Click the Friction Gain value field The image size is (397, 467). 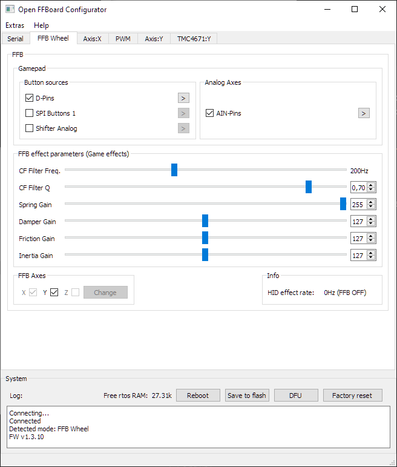click(x=359, y=238)
